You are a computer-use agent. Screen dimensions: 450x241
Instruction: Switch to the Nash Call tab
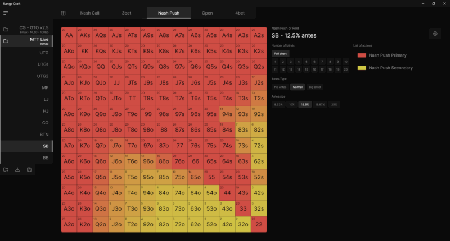tap(89, 13)
